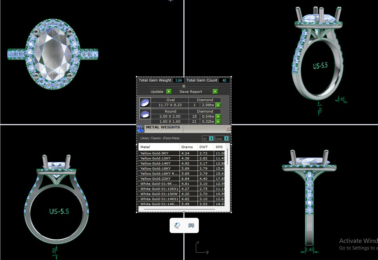Viewport: 378px width, 260px height.
Task: Select the Round diamond gem icon
Action: (145, 114)
